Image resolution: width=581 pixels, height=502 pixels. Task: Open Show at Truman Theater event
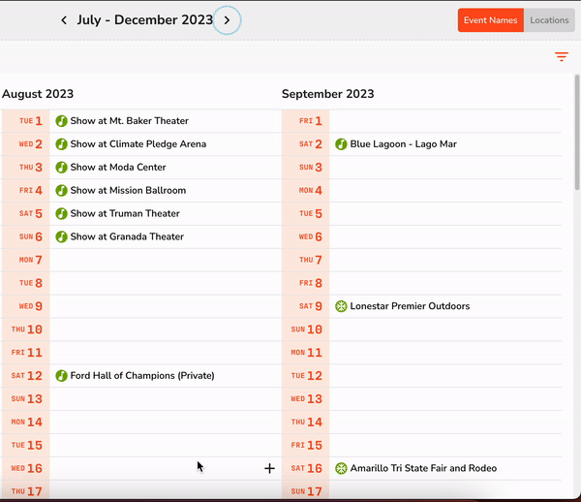pos(126,214)
